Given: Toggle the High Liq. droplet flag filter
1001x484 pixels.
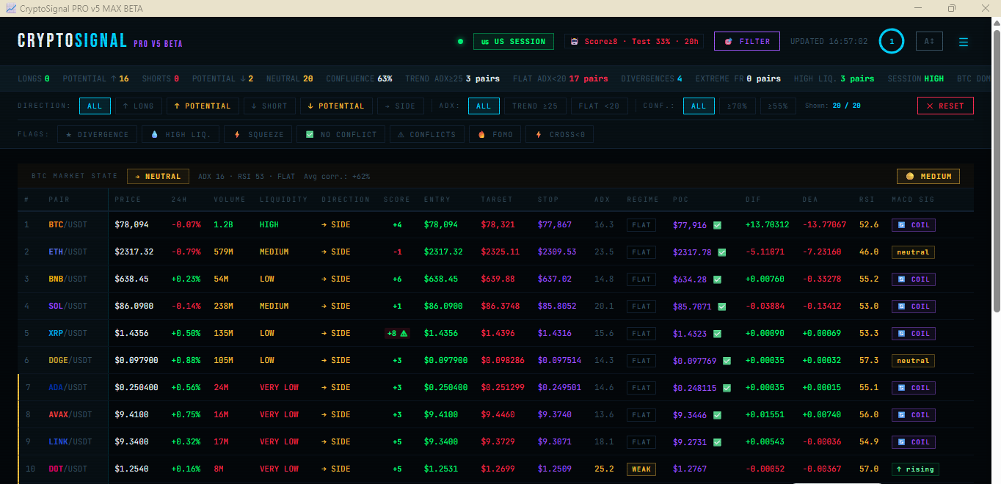Looking at the screenshot, I should [181, 134].
